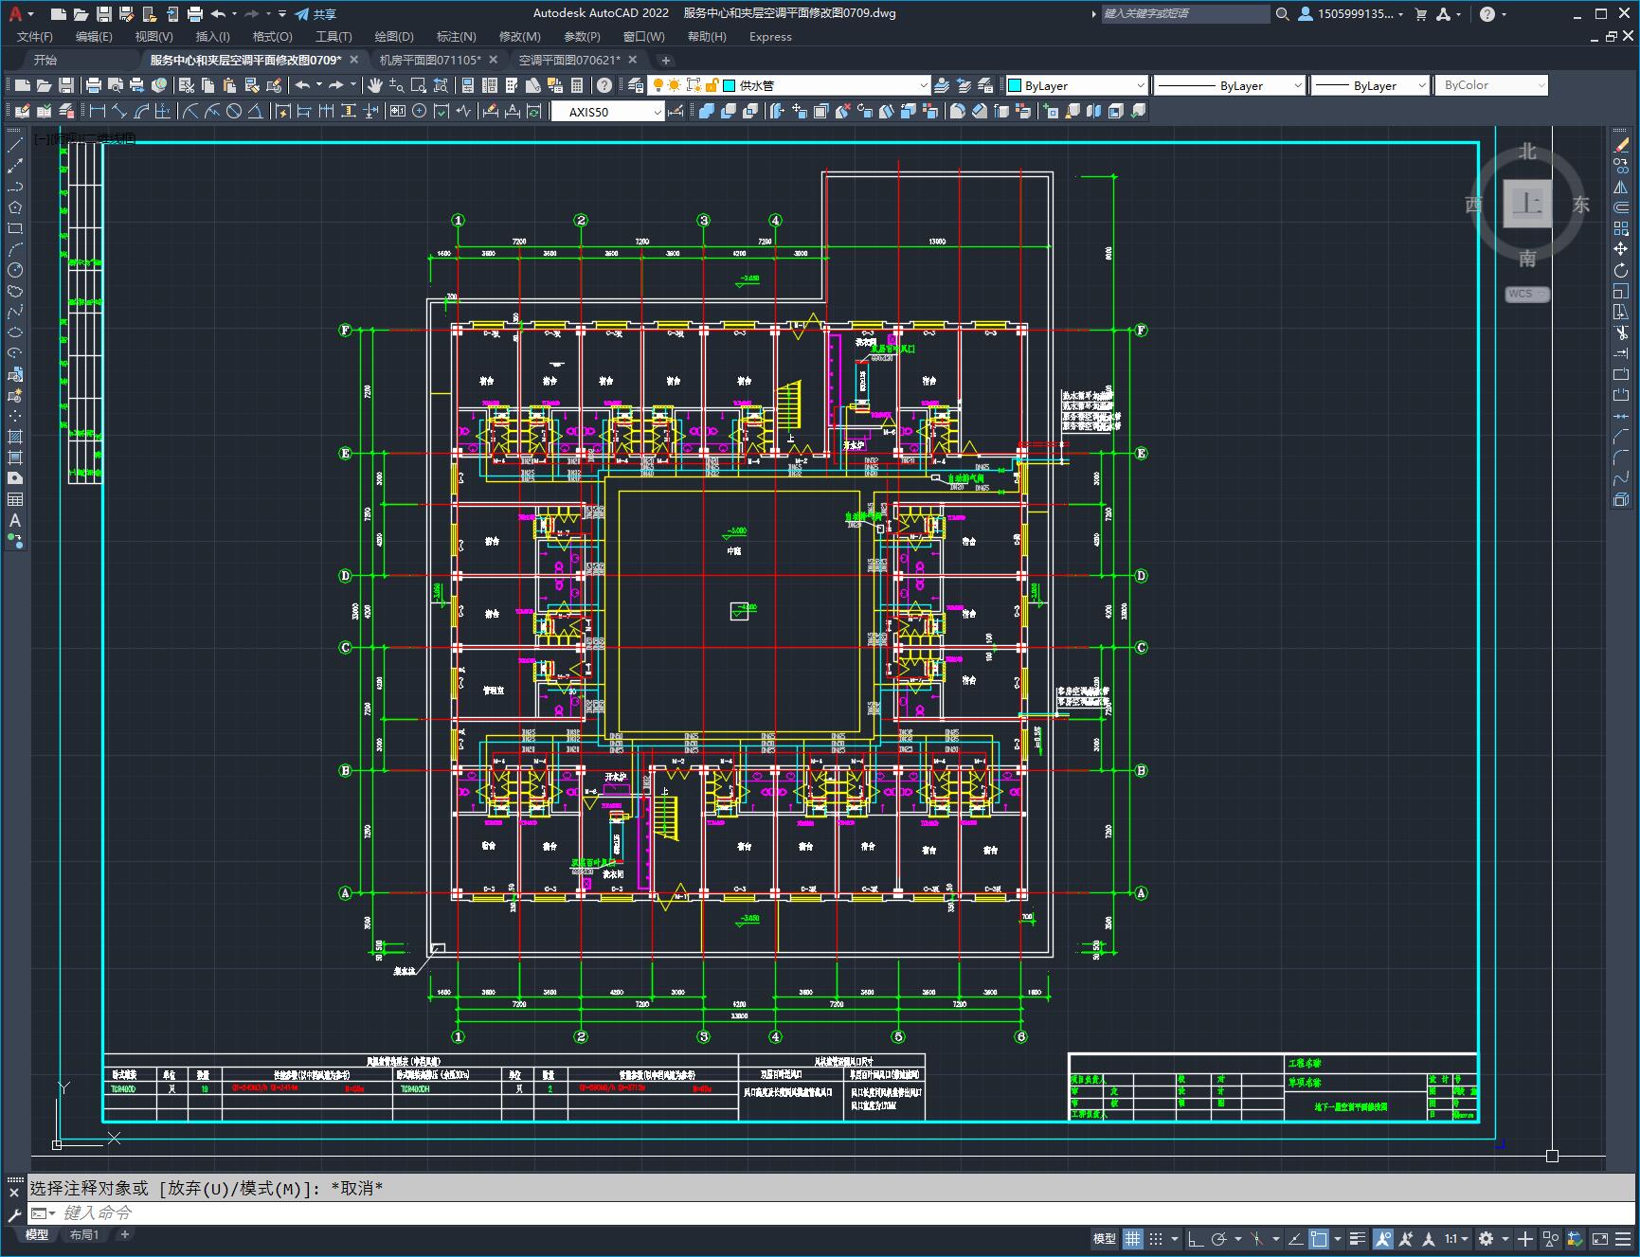
Task: Click the keyword search box in title bar
Action: [1184, 13]
